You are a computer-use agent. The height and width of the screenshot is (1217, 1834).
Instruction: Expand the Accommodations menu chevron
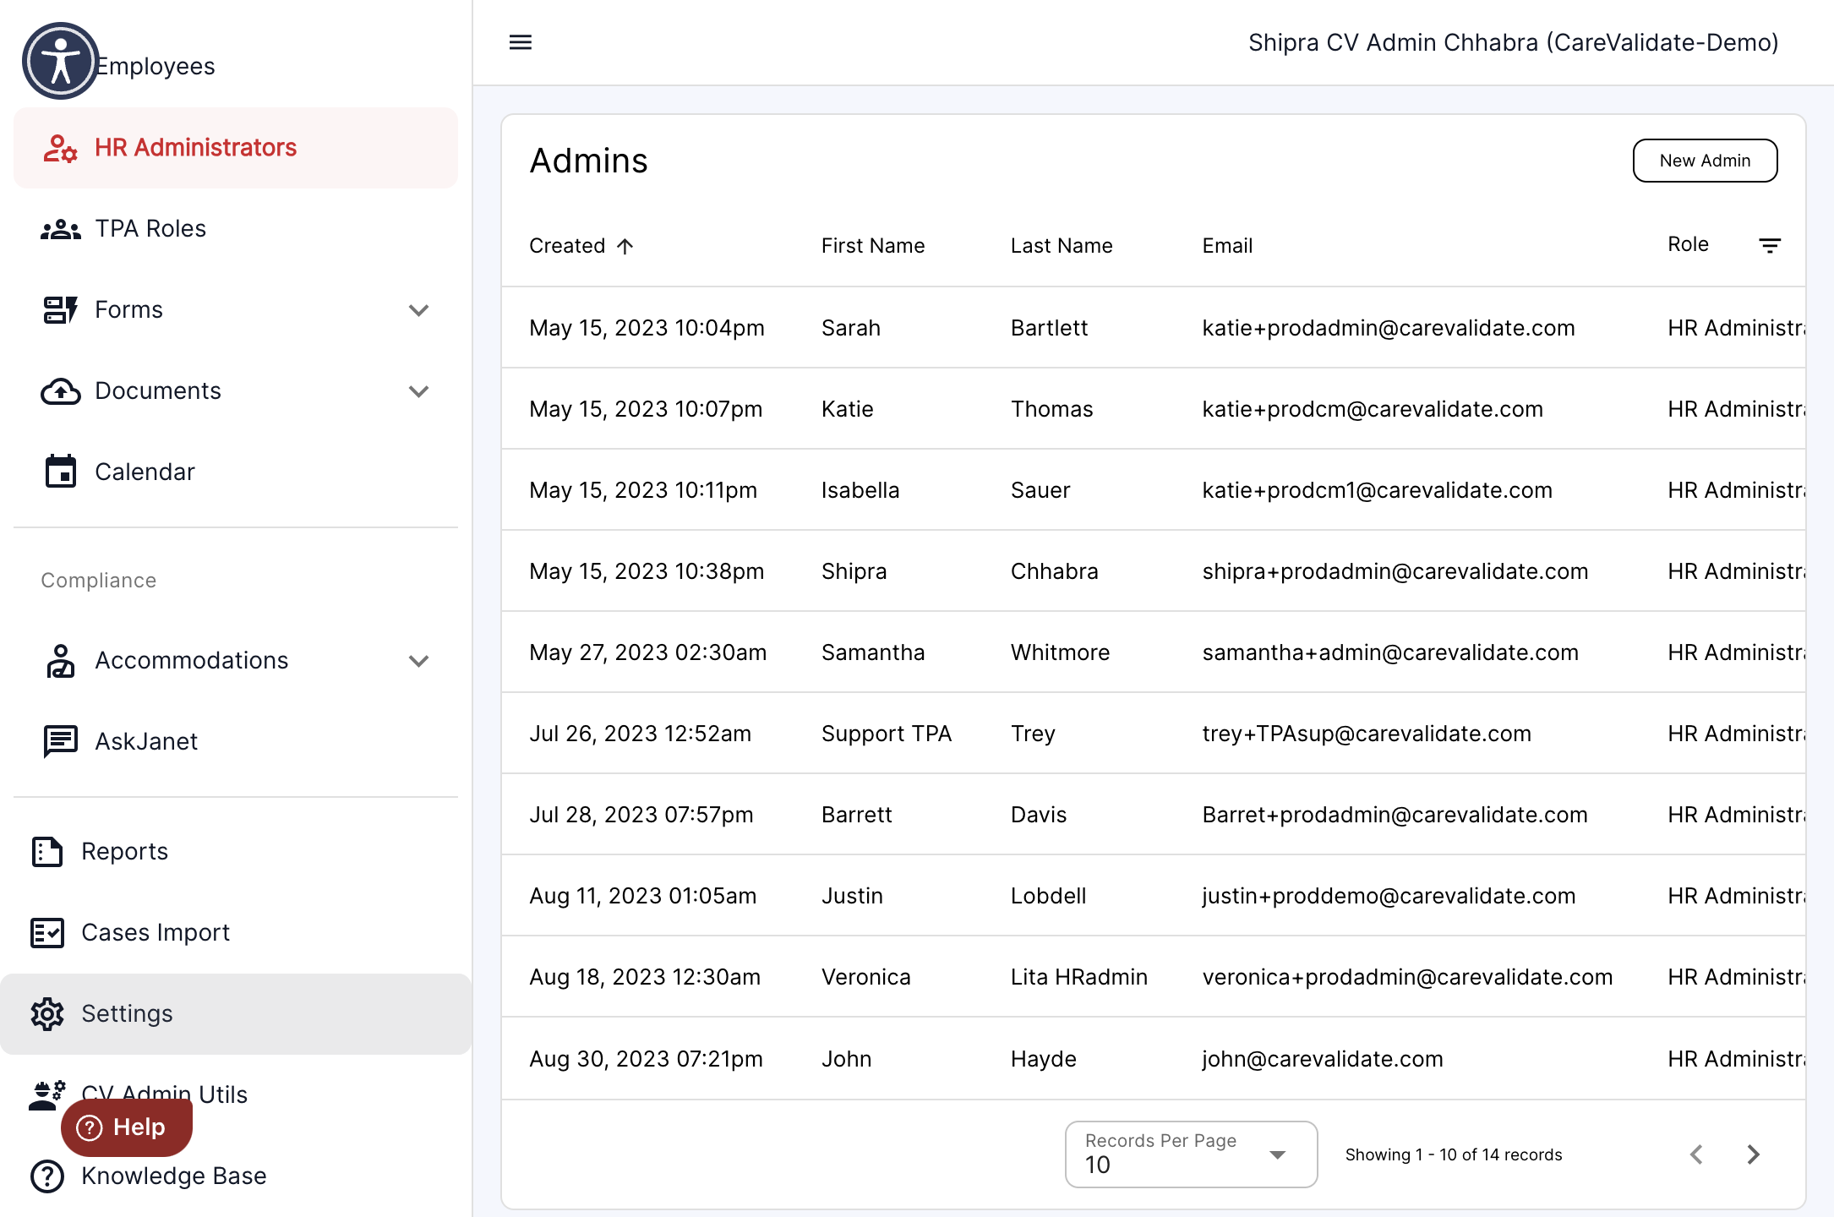pos(418,661)
